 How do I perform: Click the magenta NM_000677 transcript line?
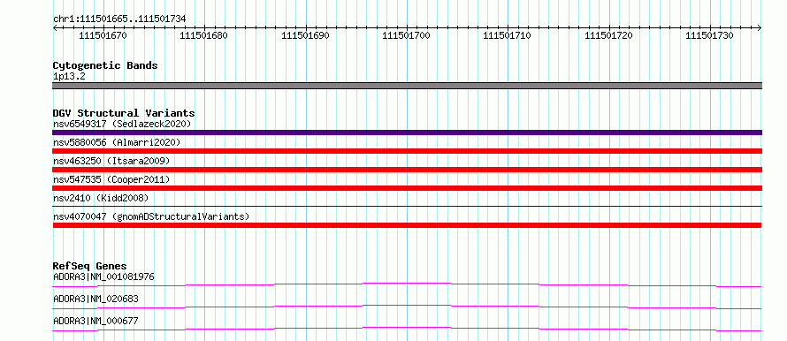[x=407, y=329]
